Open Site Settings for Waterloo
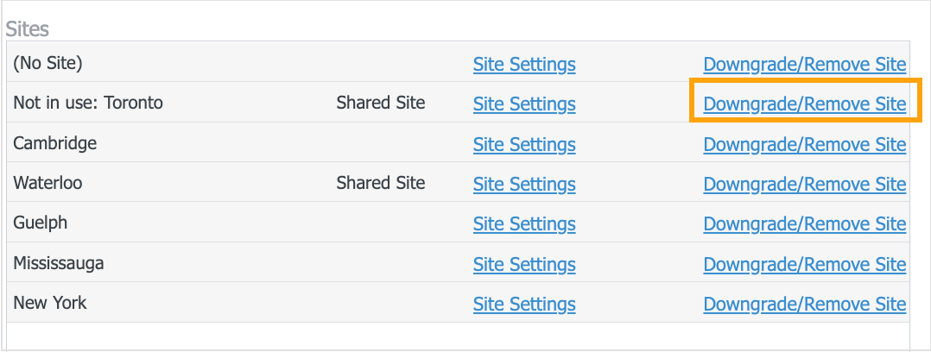Viewport: 931px width, 352px height. tap(524, 184)
